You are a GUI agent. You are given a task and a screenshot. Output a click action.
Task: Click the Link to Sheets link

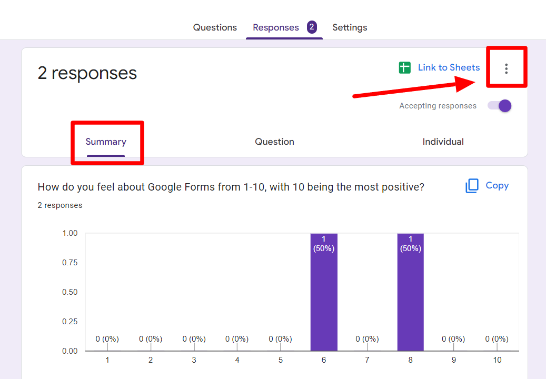click(449, 67)
